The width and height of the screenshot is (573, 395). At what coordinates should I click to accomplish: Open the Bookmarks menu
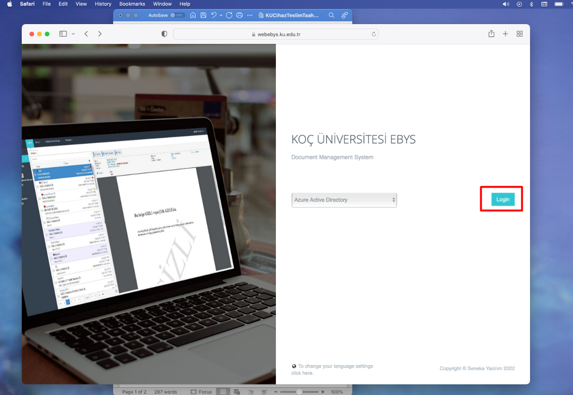[x=132, y=4]
